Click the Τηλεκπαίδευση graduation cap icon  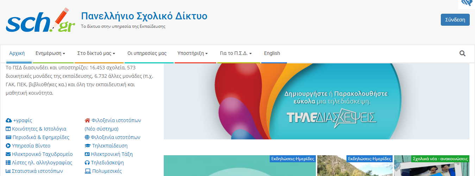(x=88, y=146)
